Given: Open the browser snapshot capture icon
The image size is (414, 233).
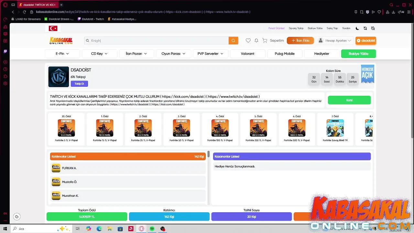Looking at the screenshot, I should pos(362,12).
